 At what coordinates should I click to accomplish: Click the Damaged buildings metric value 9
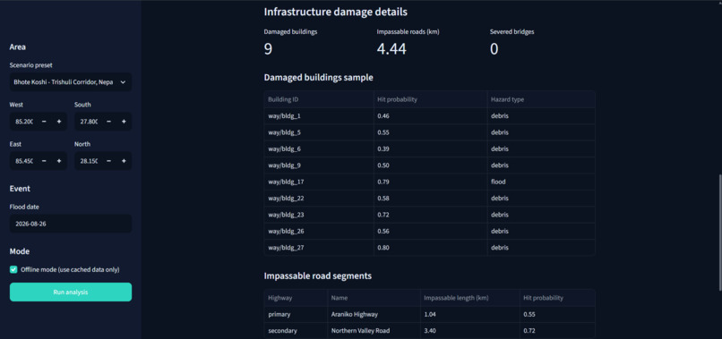click(x=268, y=49)
